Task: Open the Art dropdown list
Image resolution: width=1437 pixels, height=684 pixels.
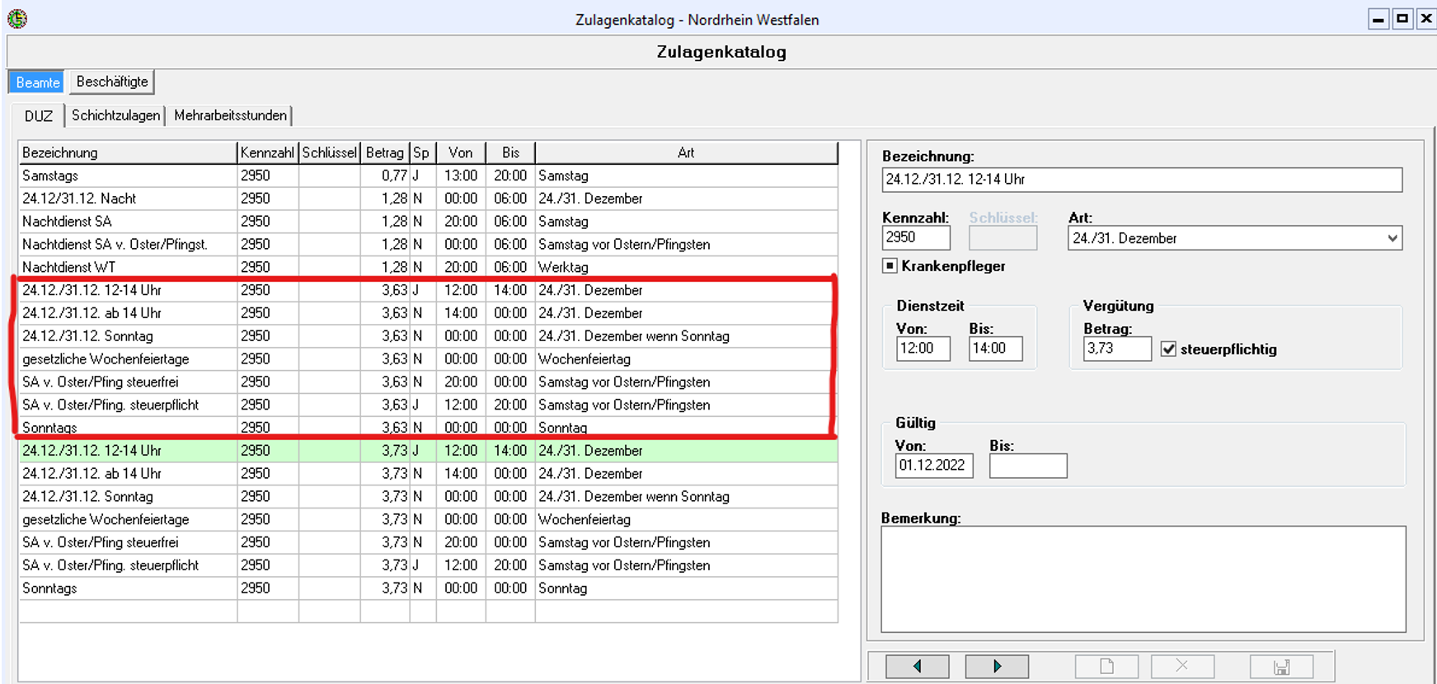Action: (x=1392, y=238)
